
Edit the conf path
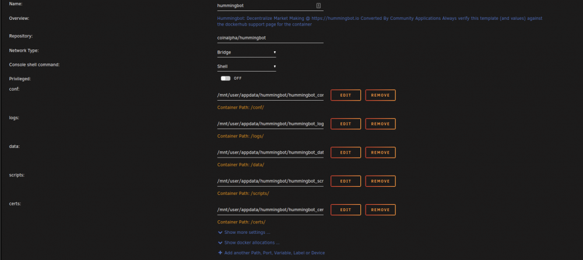[x=345, y=95]
